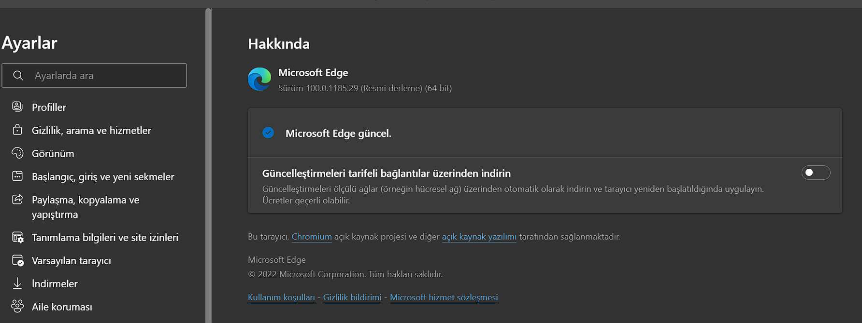Open Gizlilik, arama ve hizmetler settings
The height and width of the screenshot is (323, 862).
[17, 130]
